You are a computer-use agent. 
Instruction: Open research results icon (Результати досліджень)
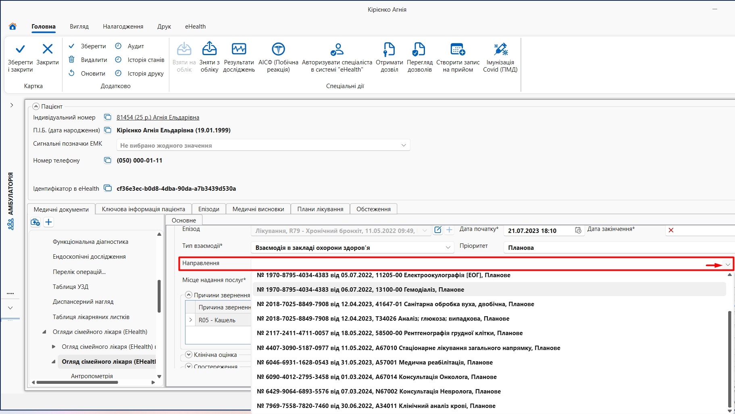(239, 49)
